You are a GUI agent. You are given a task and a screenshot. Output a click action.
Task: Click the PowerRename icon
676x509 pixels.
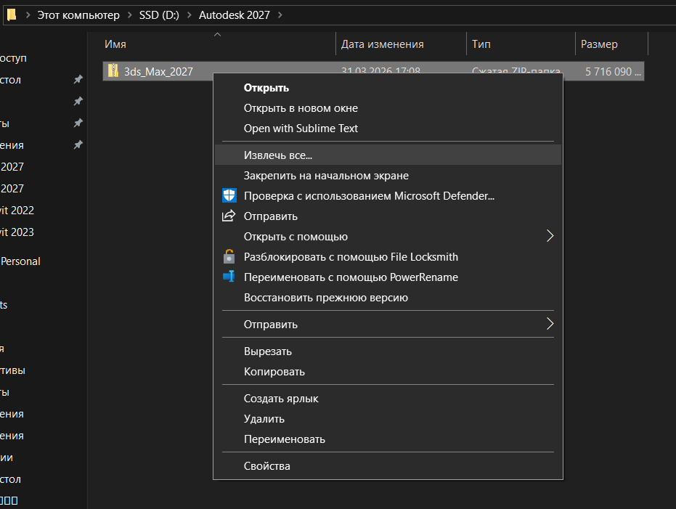pyautogui.click(x=229, y=276)
